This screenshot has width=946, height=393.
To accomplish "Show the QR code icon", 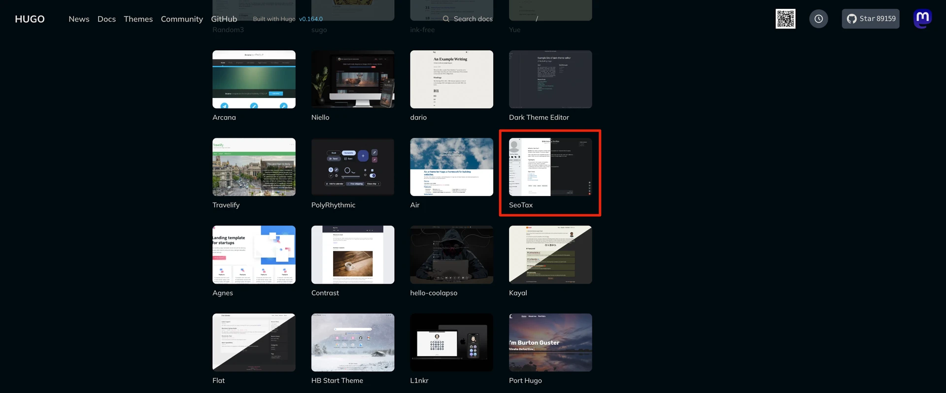I will (x=785, y=19).
